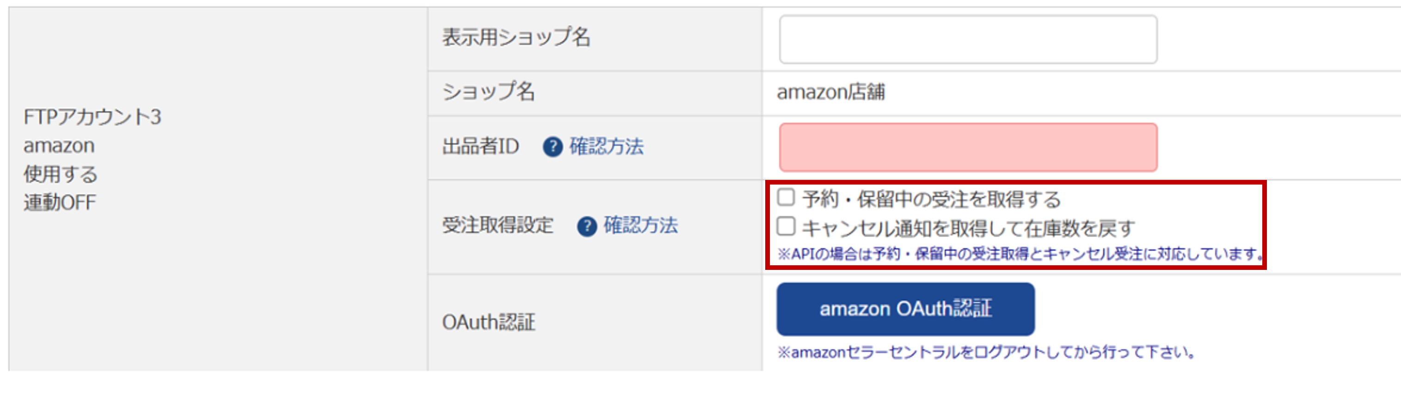Click the 連動OFF status text
This screenshot has height=394, width=1401.
click(x=60, y=203)
